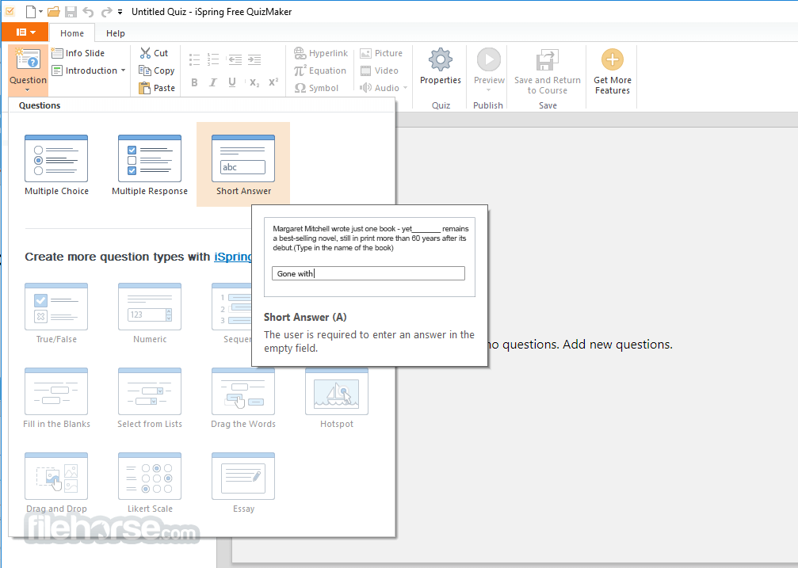Insert an Info Slide
This screenshot has width=798, height=568.
78,53
